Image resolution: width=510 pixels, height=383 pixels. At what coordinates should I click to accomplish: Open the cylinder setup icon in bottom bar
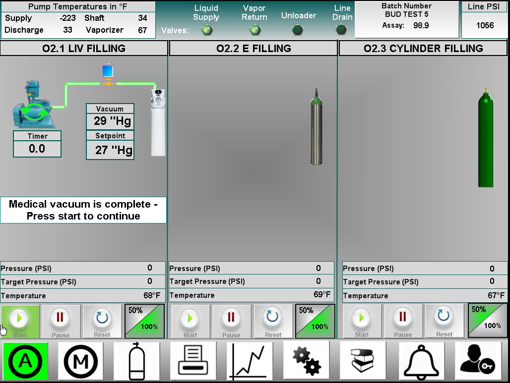pos(136,361)
